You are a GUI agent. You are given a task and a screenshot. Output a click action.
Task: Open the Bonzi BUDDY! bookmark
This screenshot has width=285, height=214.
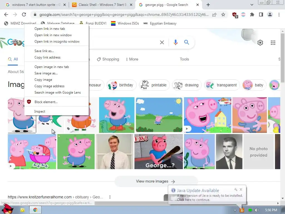pyautogui.click(x=93, y=23)
